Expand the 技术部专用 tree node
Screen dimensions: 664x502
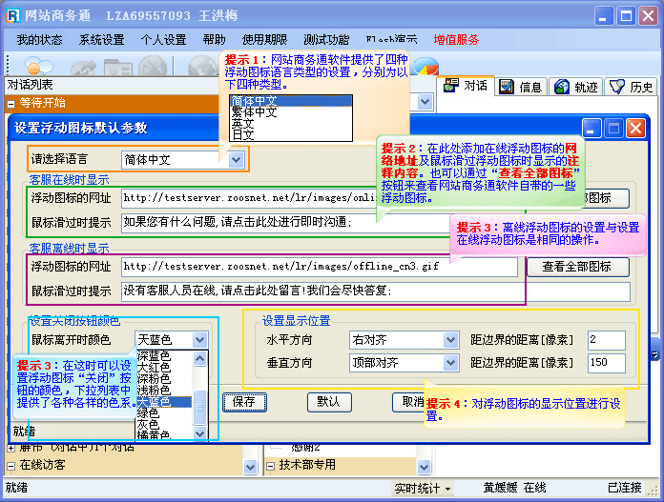point(270,465)
